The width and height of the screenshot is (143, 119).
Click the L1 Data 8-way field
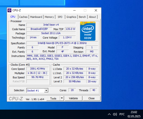(92, 69)
